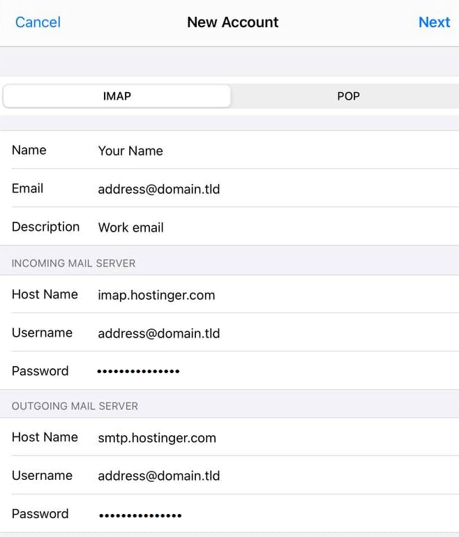Edit the incoming mail server username value
The height and width of the screenshot is (537, 459).
(x=158, y=333)
